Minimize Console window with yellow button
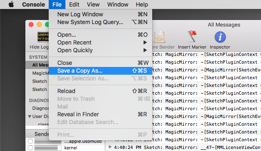Screen dimensions: 261x151 pos(39,24)
